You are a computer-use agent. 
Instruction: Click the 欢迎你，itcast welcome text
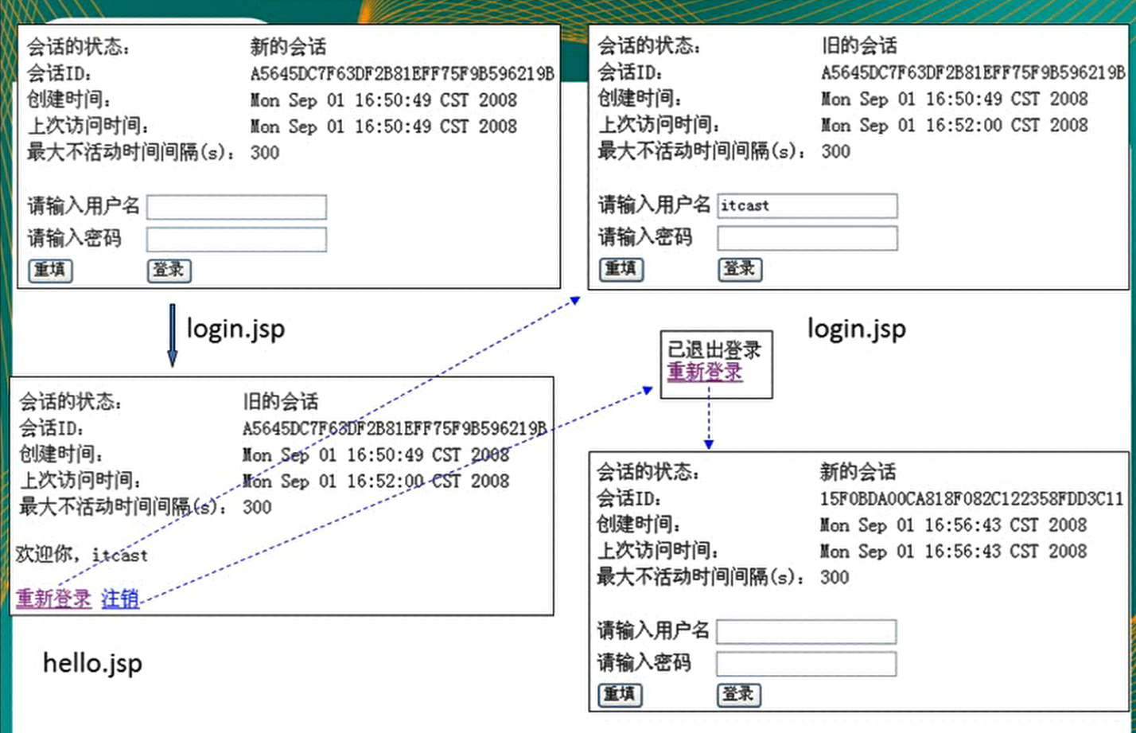[80, 556]
